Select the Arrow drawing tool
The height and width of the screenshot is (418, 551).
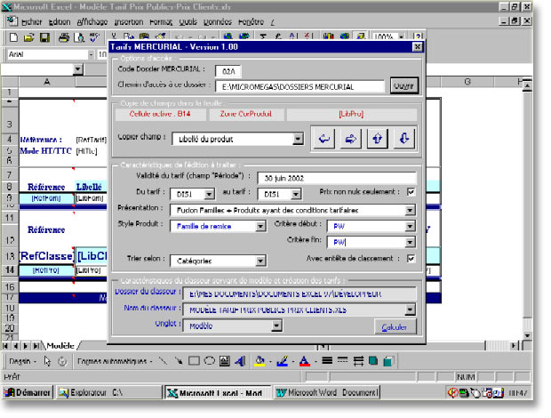[x=179, y=361]
